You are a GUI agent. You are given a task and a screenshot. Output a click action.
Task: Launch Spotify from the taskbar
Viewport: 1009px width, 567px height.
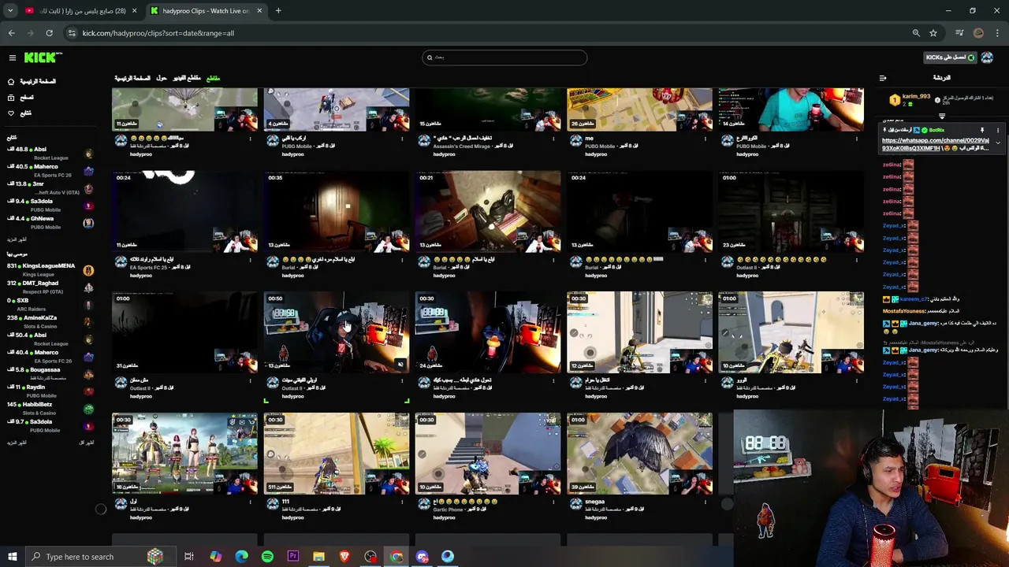click(267, 557)
